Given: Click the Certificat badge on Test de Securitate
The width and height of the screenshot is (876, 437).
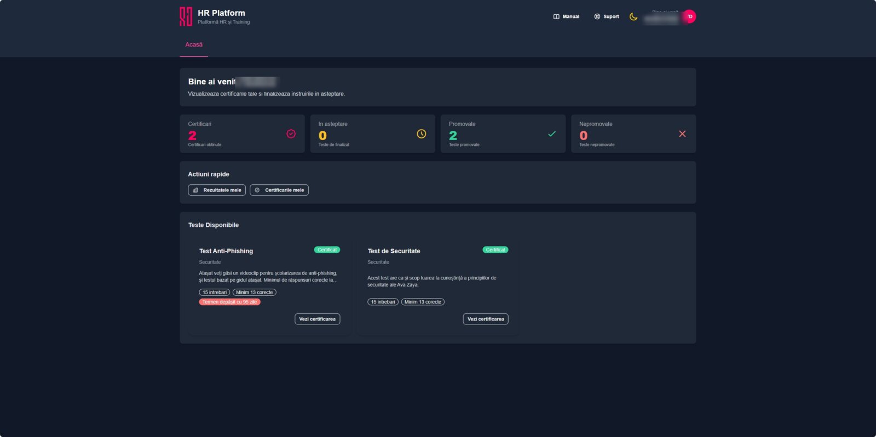Looking at the screenshot, I should click(x=495, y=250).
